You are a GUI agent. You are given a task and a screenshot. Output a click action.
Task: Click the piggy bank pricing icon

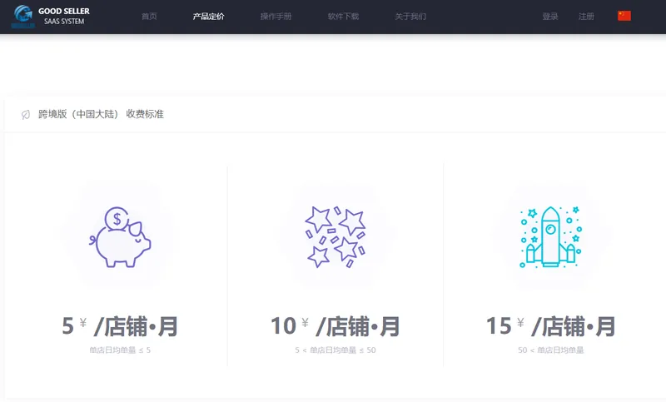click(120, 237)
